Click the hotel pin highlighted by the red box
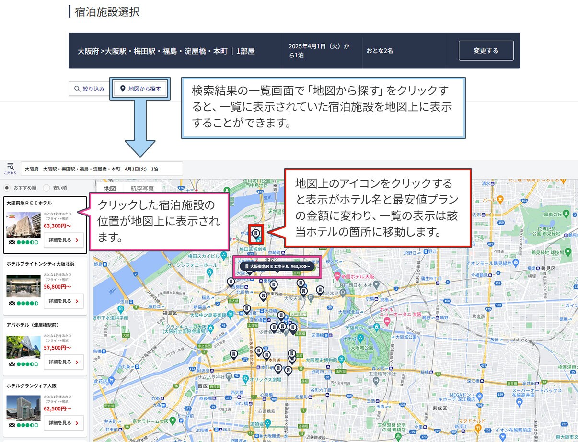The height and width of the screenshot is (442, 578). click(256, 233)
